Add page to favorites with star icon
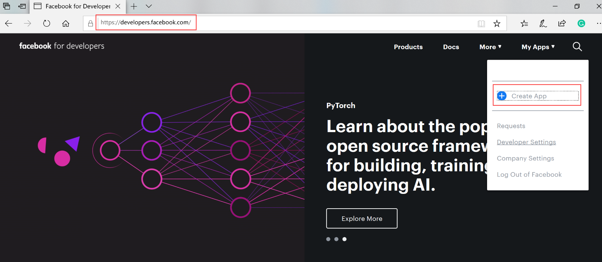The image size is (602, 262). [497, 24]
